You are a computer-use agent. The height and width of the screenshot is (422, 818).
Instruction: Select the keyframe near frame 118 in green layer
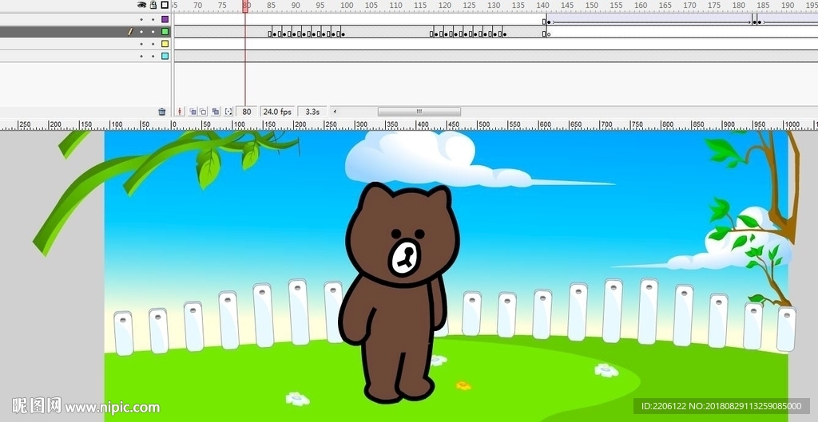click(437, 34)
